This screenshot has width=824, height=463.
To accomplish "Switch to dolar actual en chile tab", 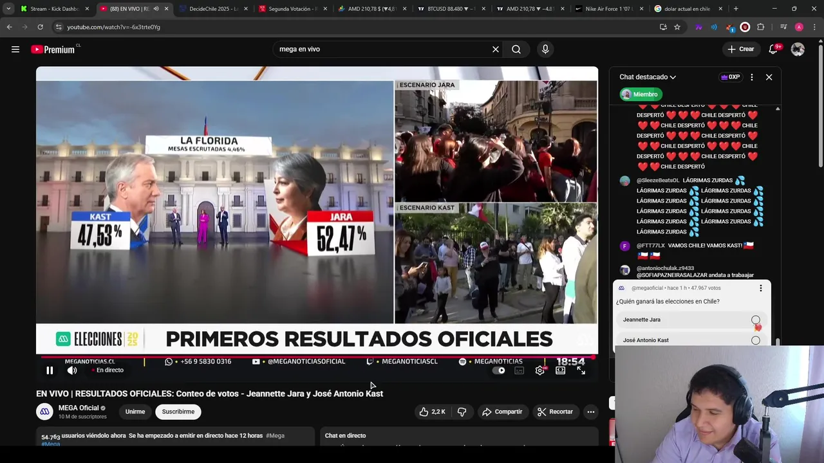I will pyautogui.click(x=688, y=9).
